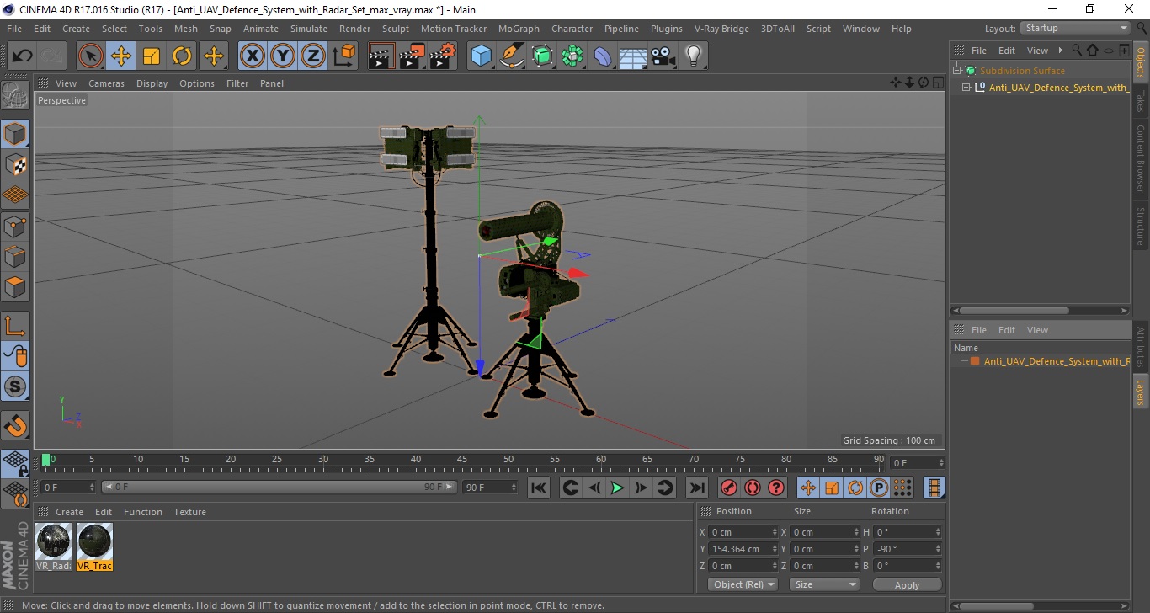The image size is (1150, 613).
Task: Click Render View clapperboard icon
Action: [381, 56]
